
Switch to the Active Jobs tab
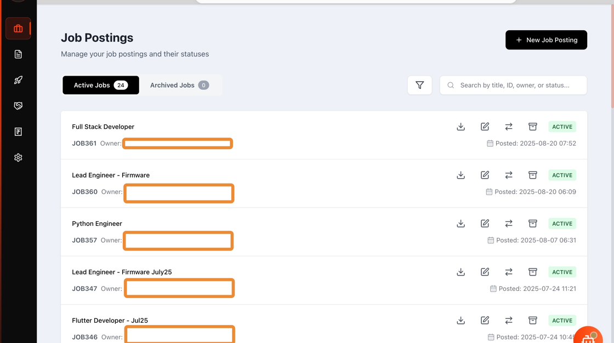click(x=101, y=85)
